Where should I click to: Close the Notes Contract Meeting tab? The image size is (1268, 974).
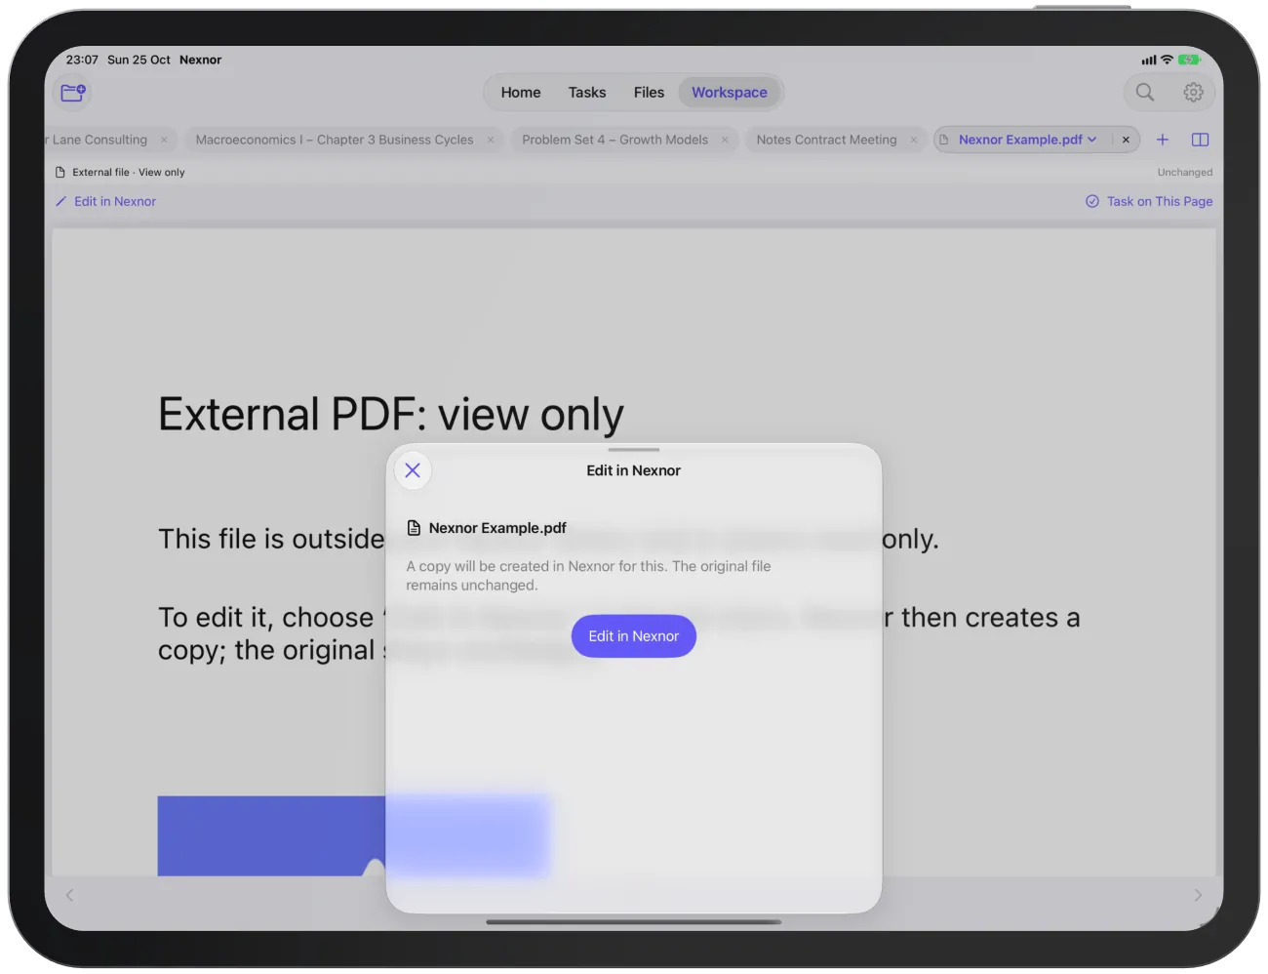914,140
